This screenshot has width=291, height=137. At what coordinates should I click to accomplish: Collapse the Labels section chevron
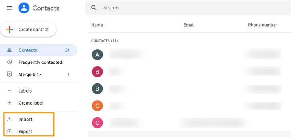pyautogui.click(x=9, y=91)
